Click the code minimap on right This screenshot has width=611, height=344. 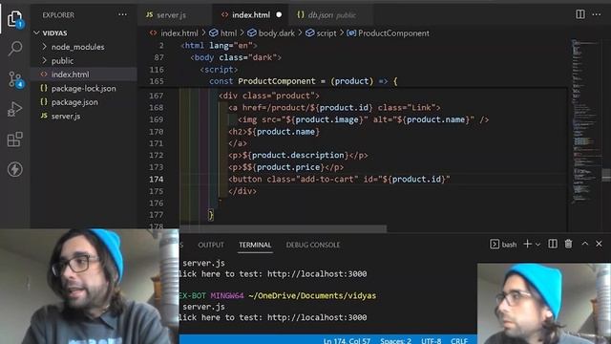(586, 121)
